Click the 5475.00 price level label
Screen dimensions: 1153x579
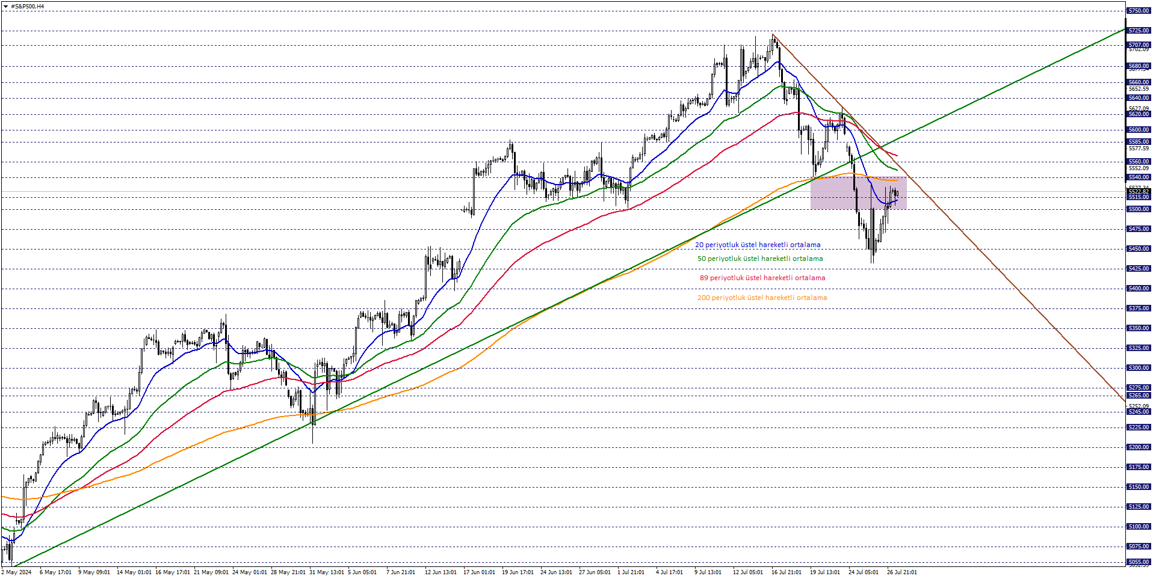tap(1139, 229)
